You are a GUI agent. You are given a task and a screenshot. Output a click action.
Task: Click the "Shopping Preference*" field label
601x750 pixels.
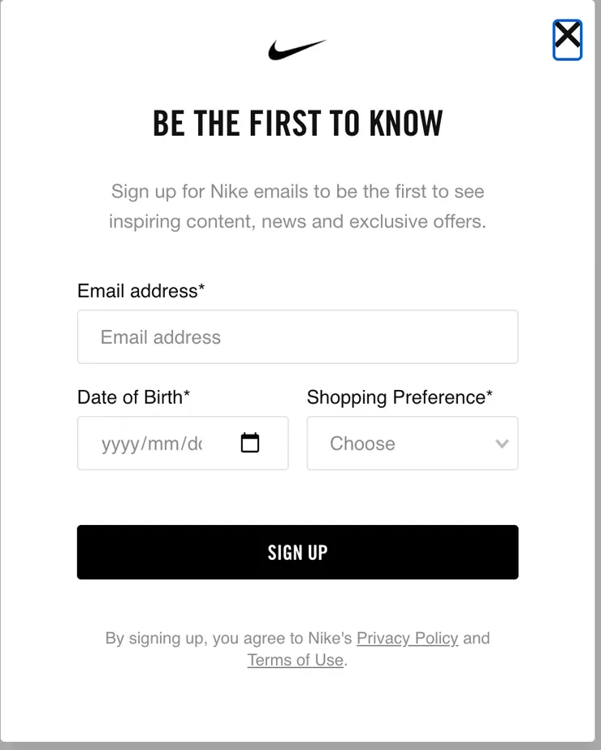pos(400,397)
